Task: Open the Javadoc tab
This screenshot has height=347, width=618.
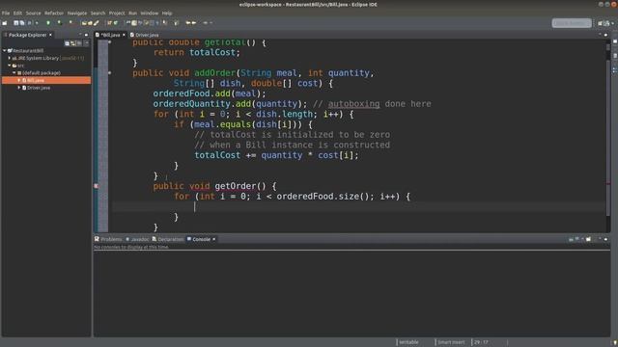Action: point(137,239)
